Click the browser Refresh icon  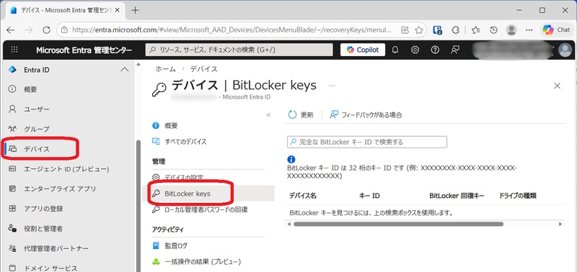click(46, 30)
